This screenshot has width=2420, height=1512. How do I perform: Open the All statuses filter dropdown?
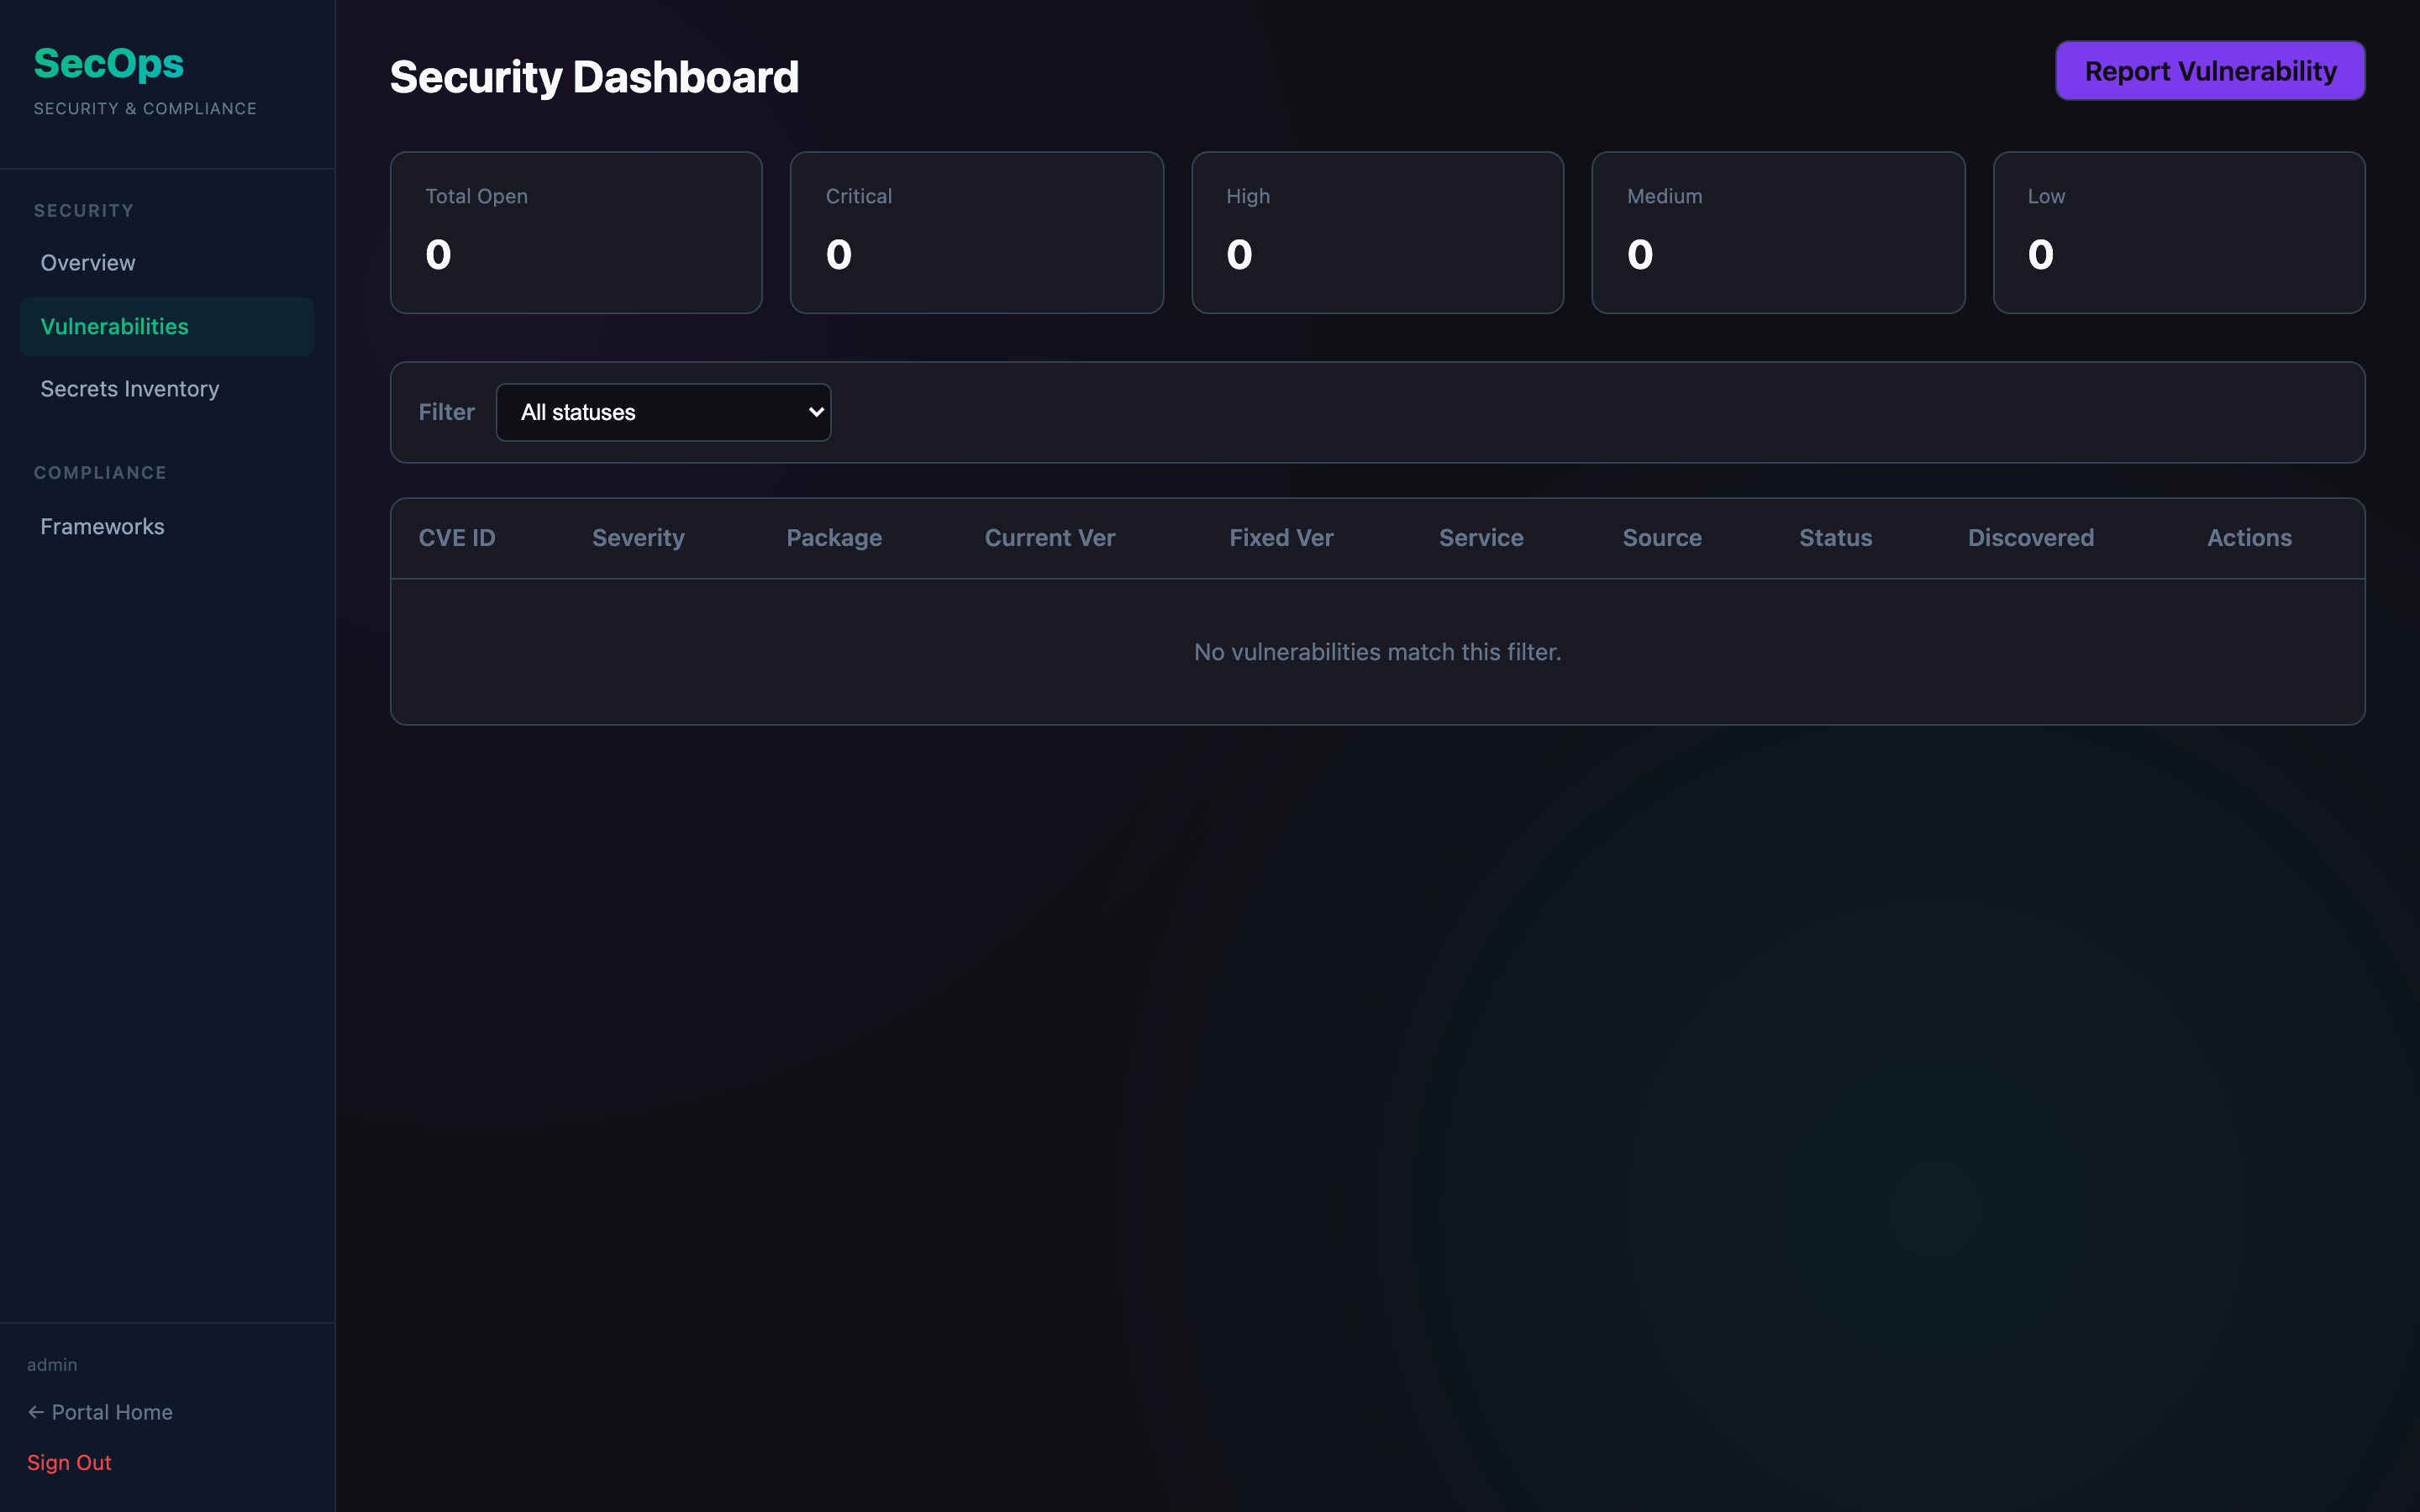[x=663, y=412]
